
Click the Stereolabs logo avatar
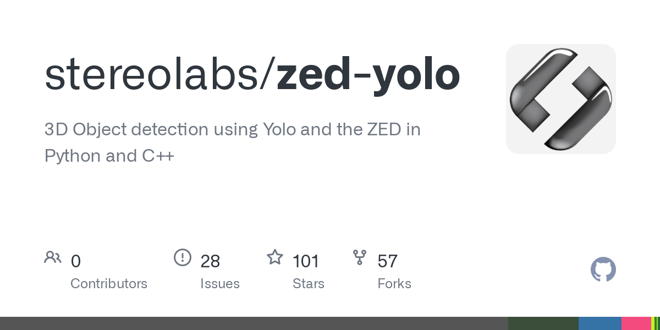point(560,99)
